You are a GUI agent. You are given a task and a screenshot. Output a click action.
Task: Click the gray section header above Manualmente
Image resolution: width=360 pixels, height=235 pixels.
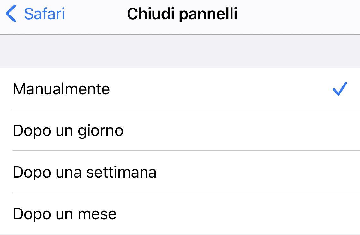coord(180,51)
